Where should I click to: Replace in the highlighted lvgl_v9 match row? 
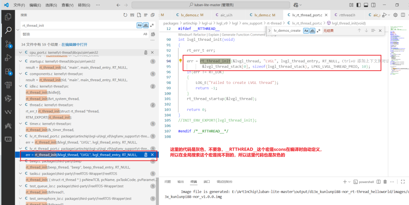(146, 155)
